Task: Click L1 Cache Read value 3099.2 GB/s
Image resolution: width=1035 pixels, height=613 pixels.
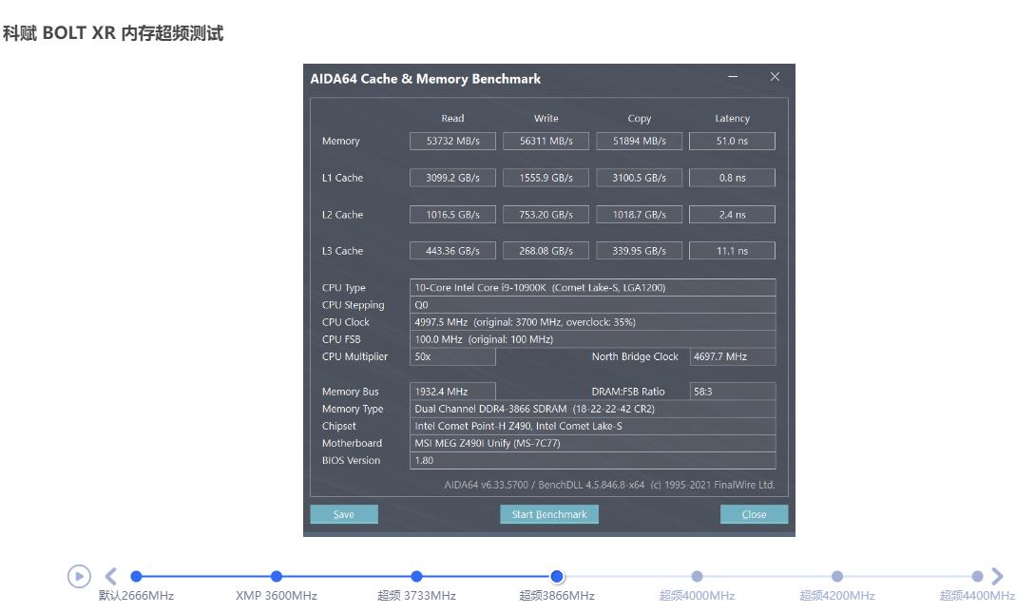Action: coord(452,178)
